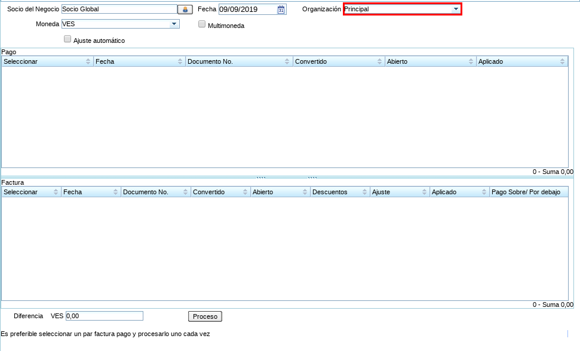The height and width of the screenshot is (351, 580).
Task: Sort Factura table by Ajuste column
Action: [400, 192]
